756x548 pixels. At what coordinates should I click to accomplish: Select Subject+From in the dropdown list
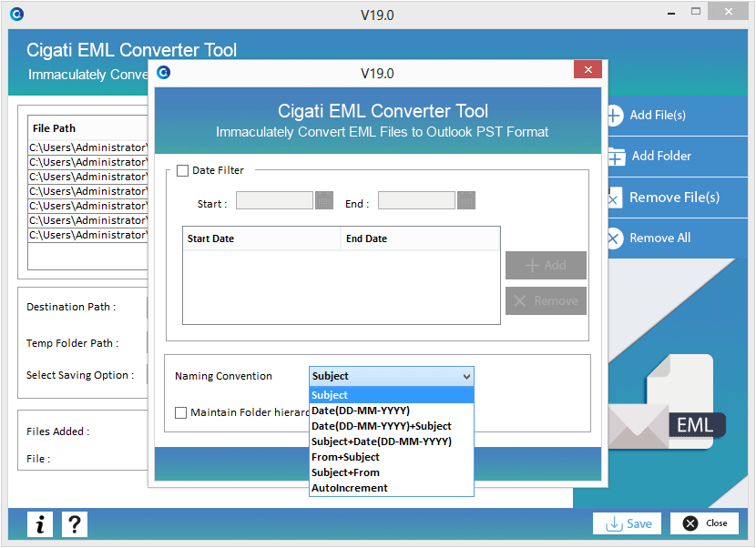coord(391,472)
